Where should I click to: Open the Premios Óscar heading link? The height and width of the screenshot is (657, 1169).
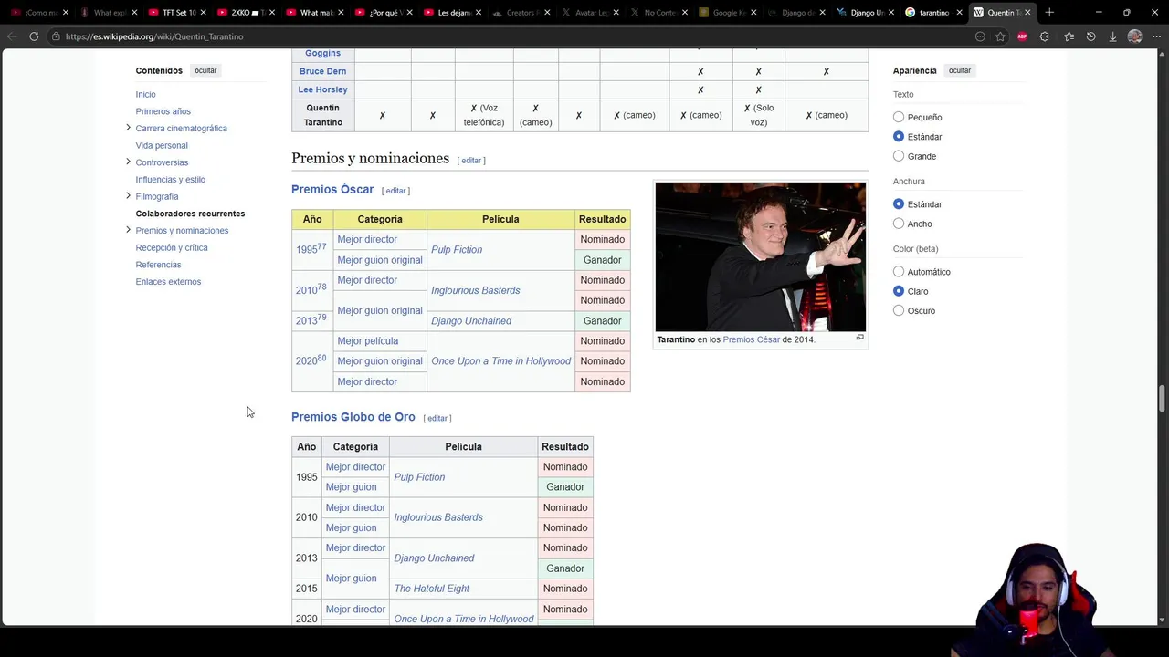[332, 189]
